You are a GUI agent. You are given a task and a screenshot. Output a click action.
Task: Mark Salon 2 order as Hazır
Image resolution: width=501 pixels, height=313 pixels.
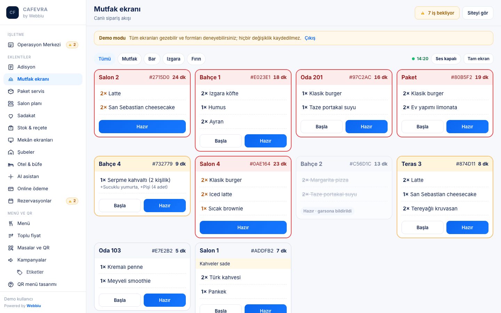coord(142,127)
